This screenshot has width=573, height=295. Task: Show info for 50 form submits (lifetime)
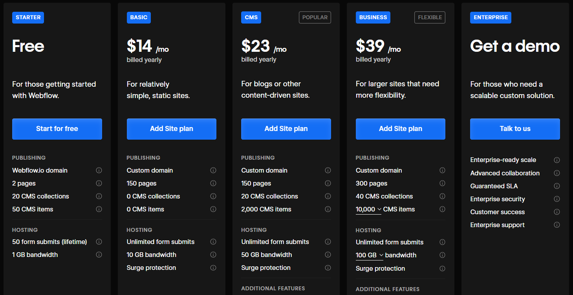(x=99, y=242)
